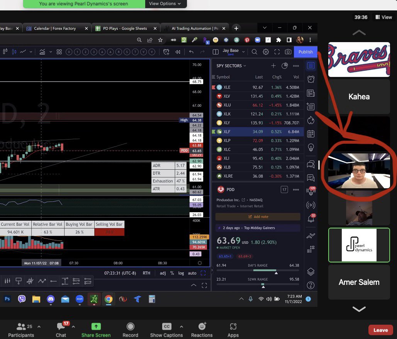
Task: Open the Help Center question mark icon
Action: point(310,285)
